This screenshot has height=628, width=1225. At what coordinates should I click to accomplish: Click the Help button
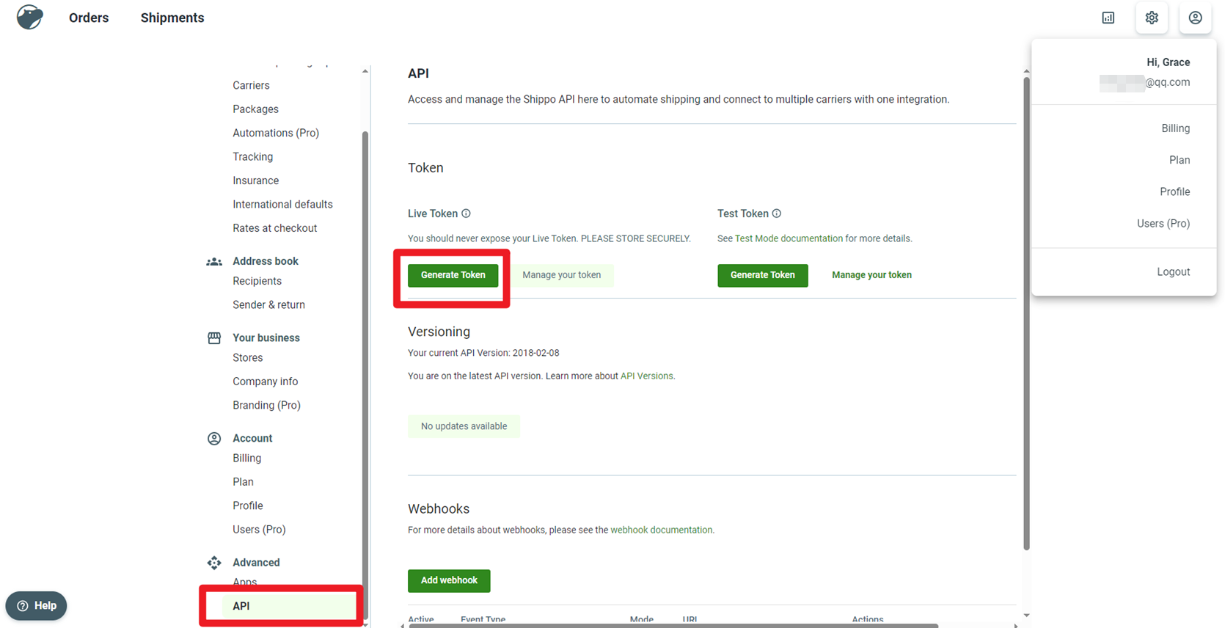click(37, 606)
